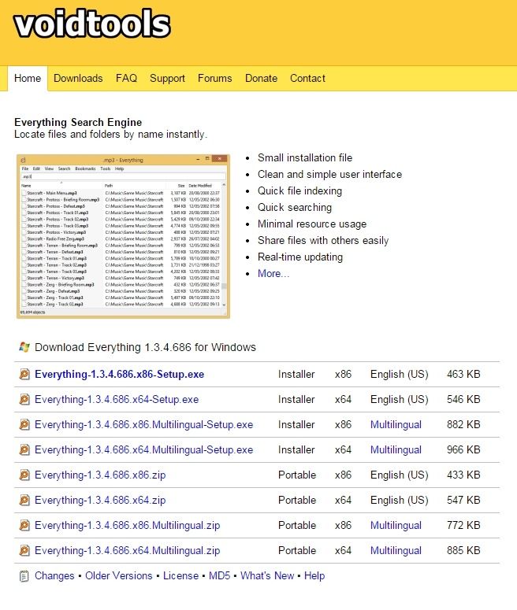Download Everything-1.3.4.686.x86.Multilingual-Setup.exe
Viewport: 517px width, 610px height.
[x=143, y=425]
